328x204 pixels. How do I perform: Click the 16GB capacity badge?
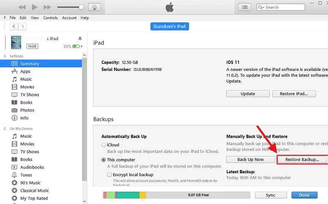coord(32,46)
